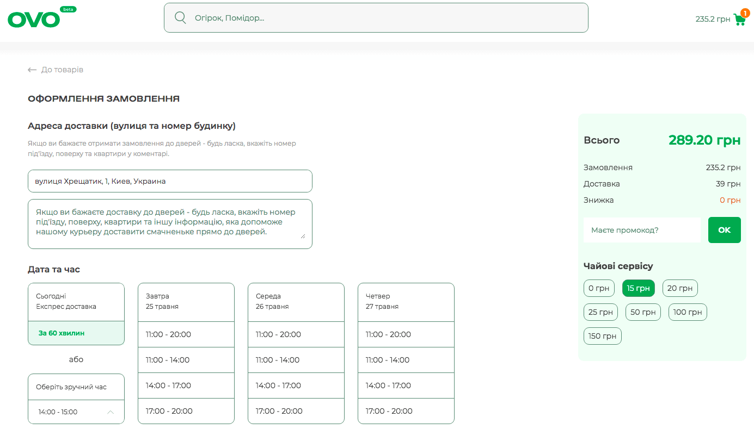Click the delivery comment textarea

[170, 224]
